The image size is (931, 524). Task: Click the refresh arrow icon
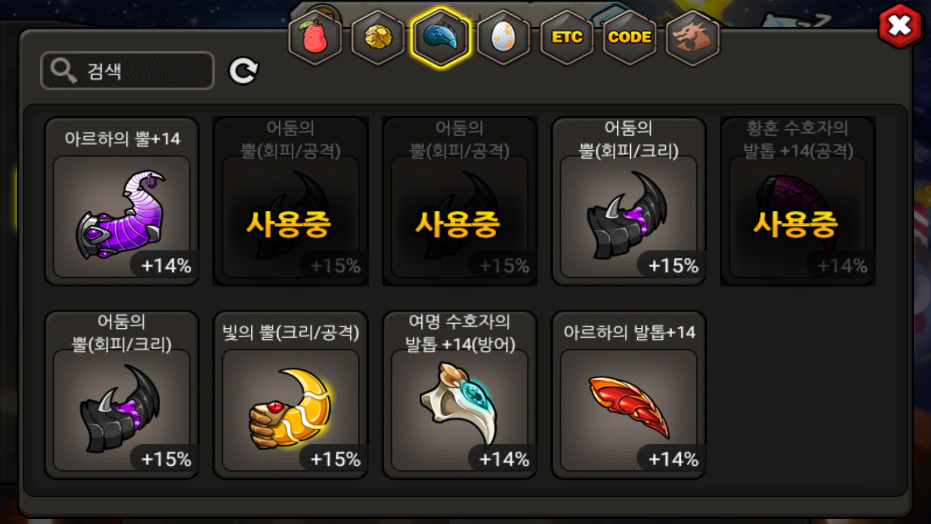coord(243,71)
